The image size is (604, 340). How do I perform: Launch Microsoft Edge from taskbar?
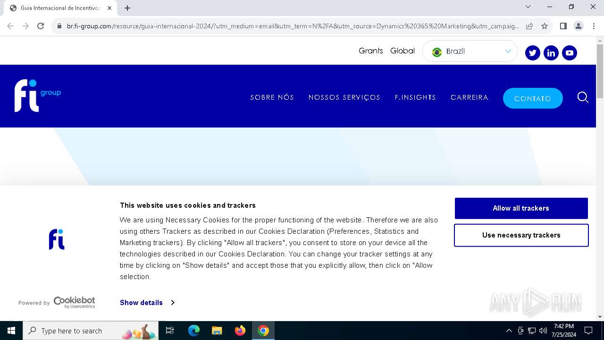194,331
